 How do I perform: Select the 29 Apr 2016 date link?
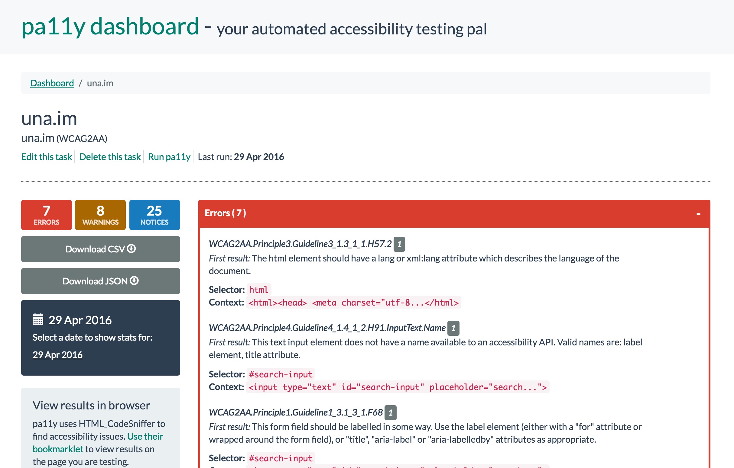(57, 355)
